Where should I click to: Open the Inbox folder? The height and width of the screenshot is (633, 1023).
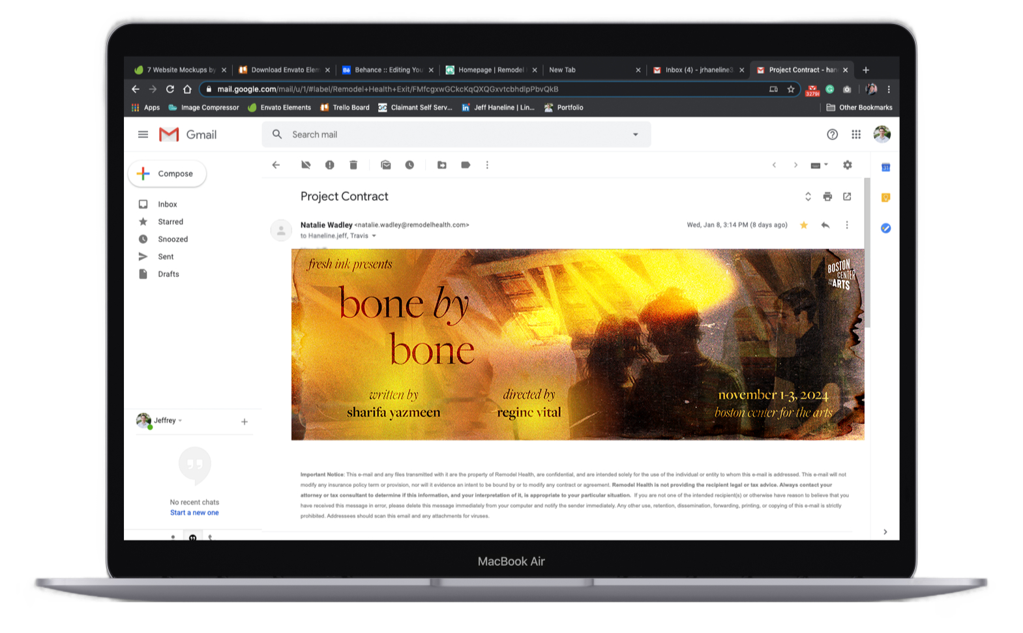click(168, 204)
